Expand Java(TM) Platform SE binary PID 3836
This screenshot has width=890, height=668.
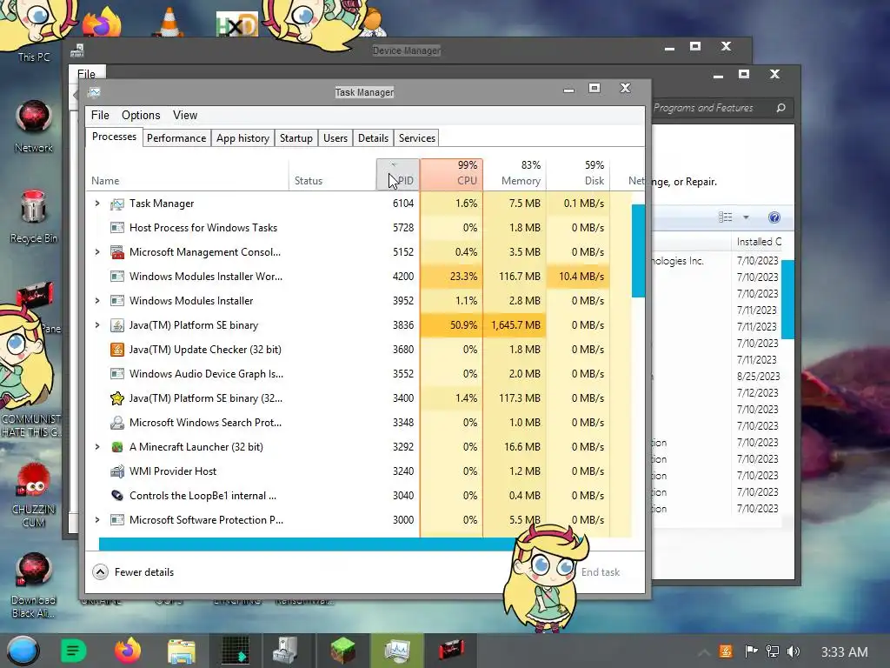(x=97, y=325)
